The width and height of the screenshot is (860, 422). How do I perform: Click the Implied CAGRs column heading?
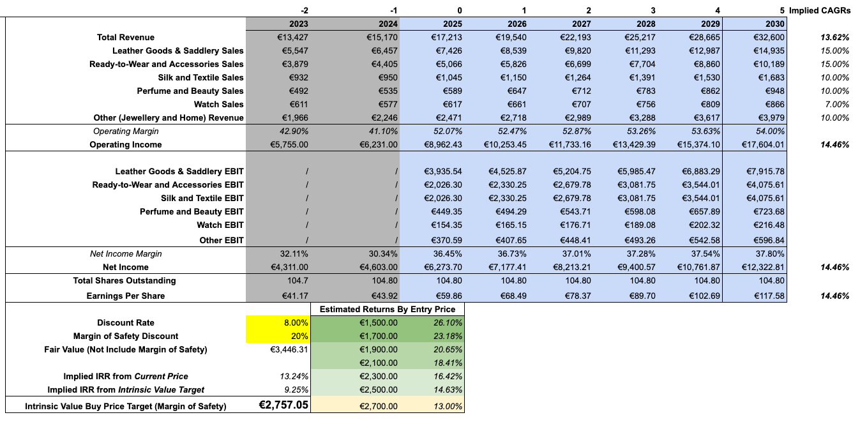(x=820, y=10)
